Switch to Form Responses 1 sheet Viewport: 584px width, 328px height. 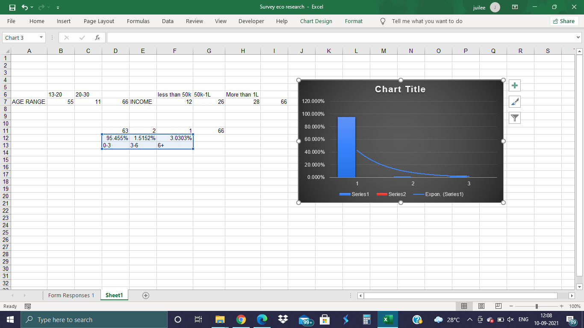[71, 296]
